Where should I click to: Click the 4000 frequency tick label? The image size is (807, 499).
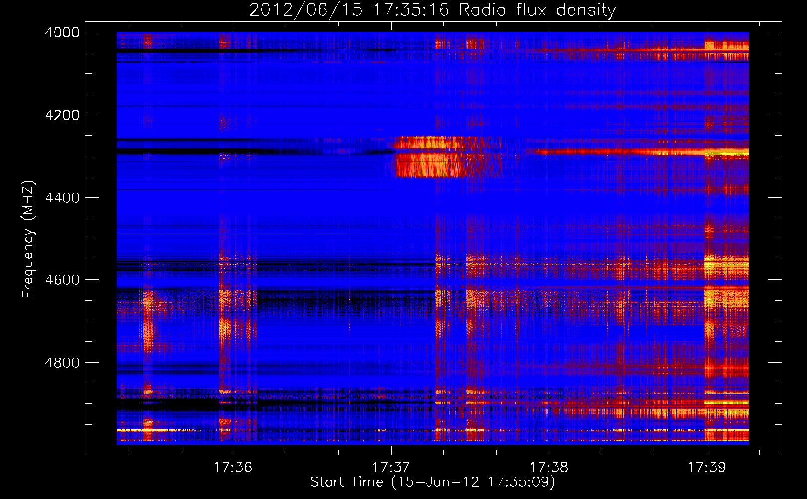[x=62, y=32]
